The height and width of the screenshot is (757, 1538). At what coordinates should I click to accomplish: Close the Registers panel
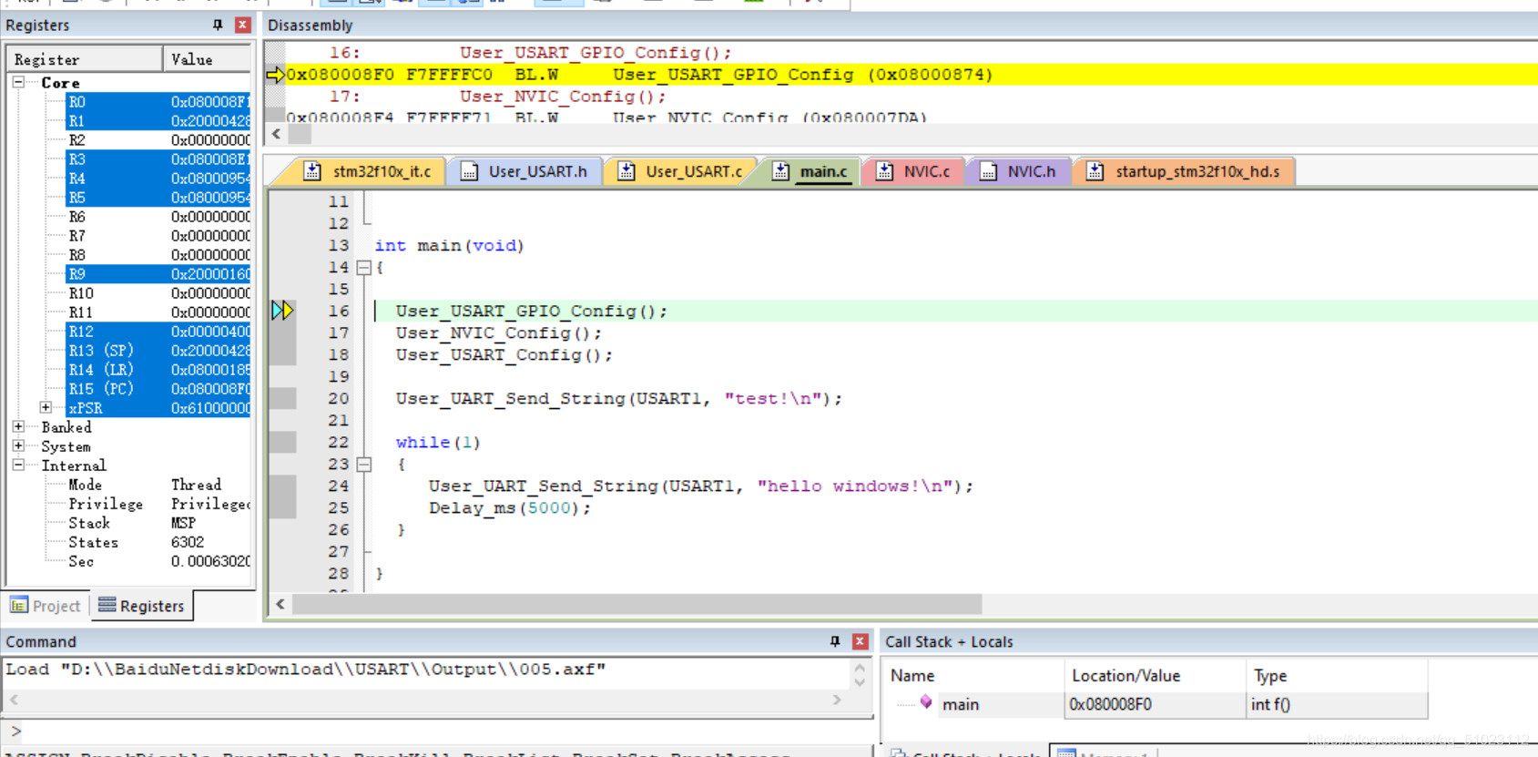tap(242, 25)
